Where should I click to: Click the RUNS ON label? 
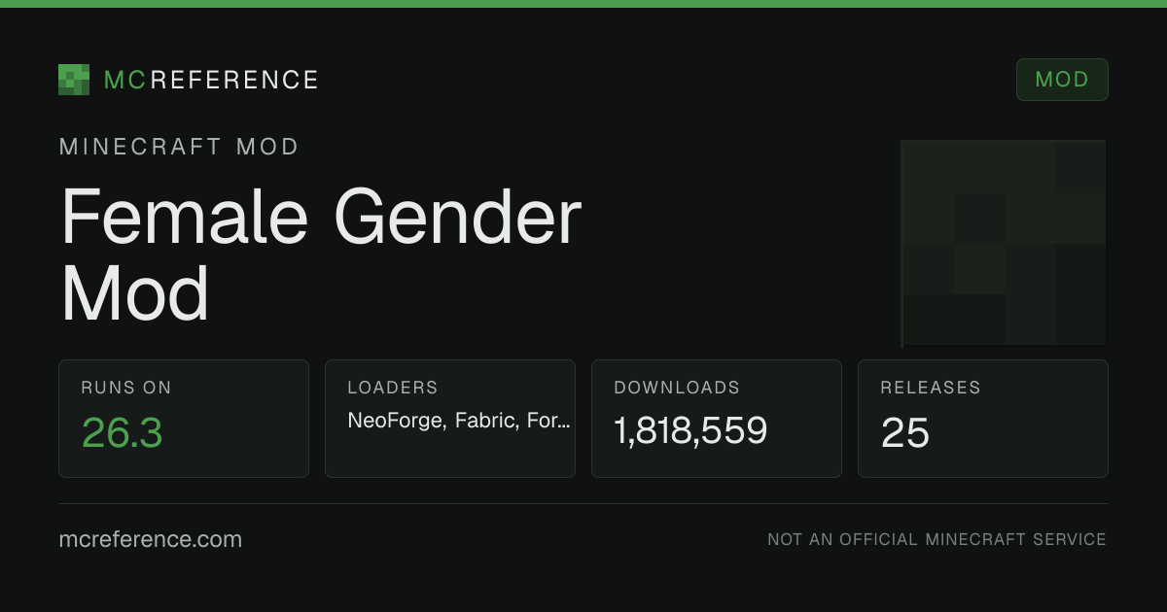[x=126, y=388]
